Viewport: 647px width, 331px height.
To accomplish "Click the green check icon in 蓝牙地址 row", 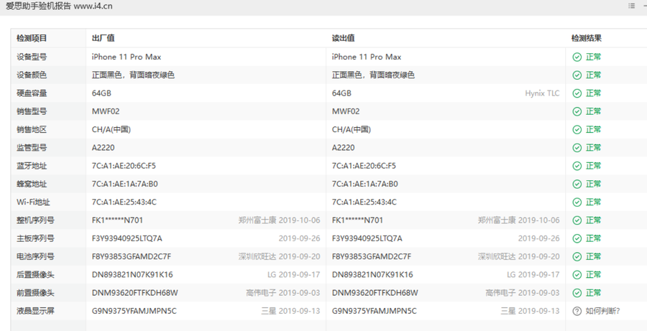I will (x=577, y=166).
